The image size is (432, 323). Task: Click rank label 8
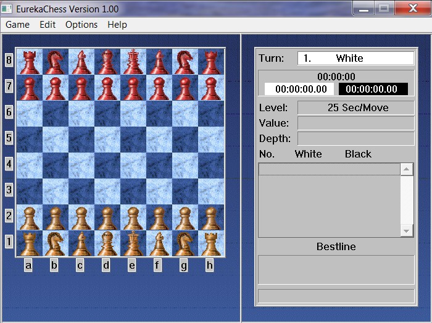point(9,60)
